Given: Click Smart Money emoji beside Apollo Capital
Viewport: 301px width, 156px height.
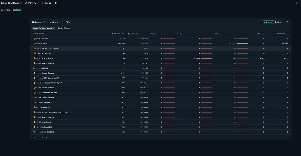Looking at the screenshot, I should point(35,53).
